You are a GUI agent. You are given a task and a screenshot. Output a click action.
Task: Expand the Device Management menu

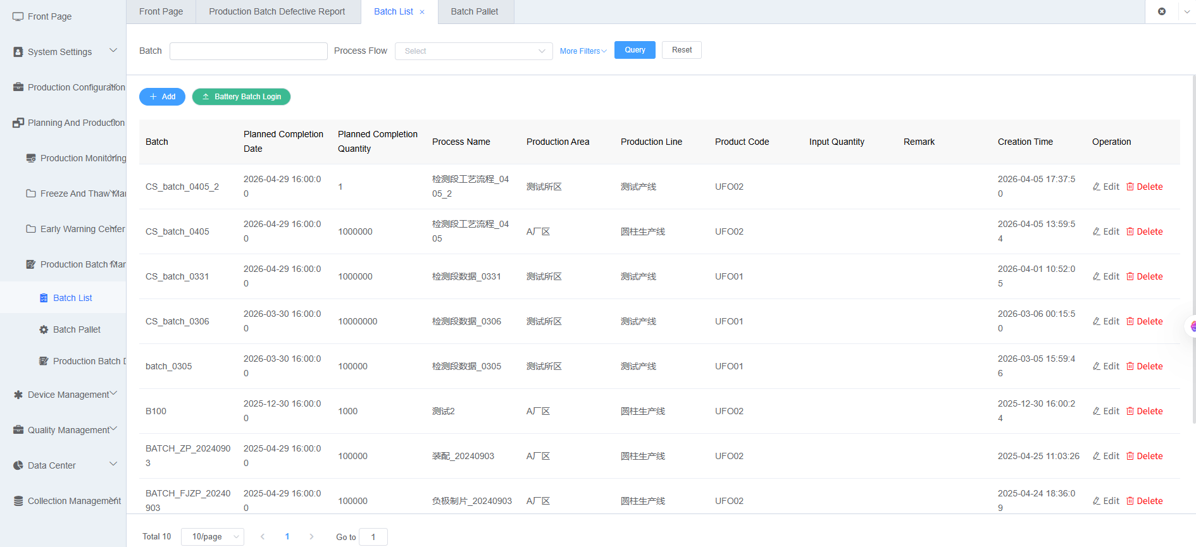114,393
